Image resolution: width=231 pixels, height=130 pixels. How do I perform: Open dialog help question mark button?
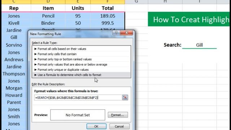pyautogui.click(x=116, y=33)
